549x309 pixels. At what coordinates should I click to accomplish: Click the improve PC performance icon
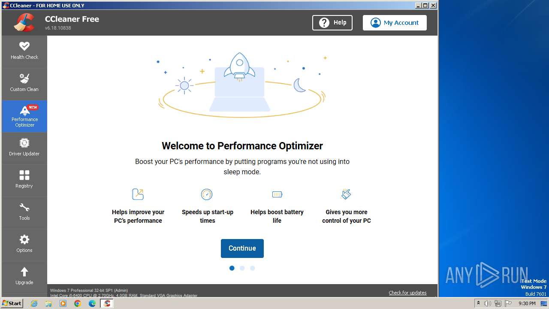tap(138, 194)
